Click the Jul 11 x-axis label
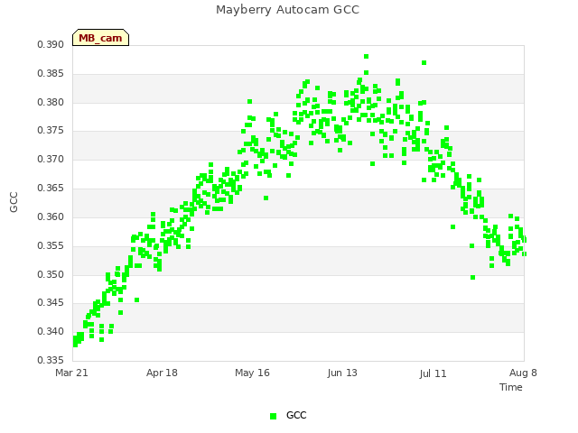The image size is (578, 433). pyautogui.click(x=433, y=373)
